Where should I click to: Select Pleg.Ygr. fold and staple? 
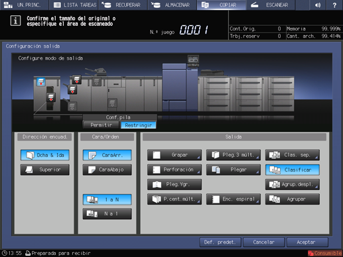174,184
